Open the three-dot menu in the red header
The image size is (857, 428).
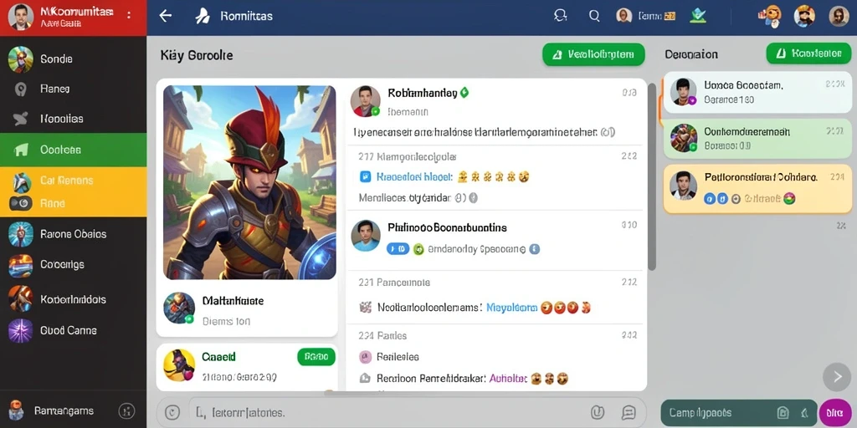click(x=129, y=15)
